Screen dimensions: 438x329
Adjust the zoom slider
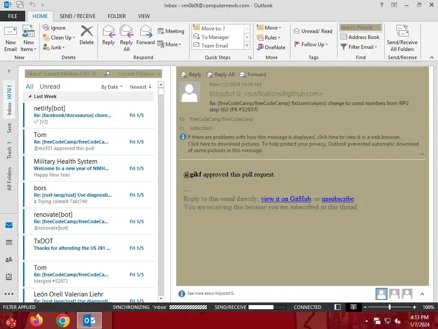390,307
